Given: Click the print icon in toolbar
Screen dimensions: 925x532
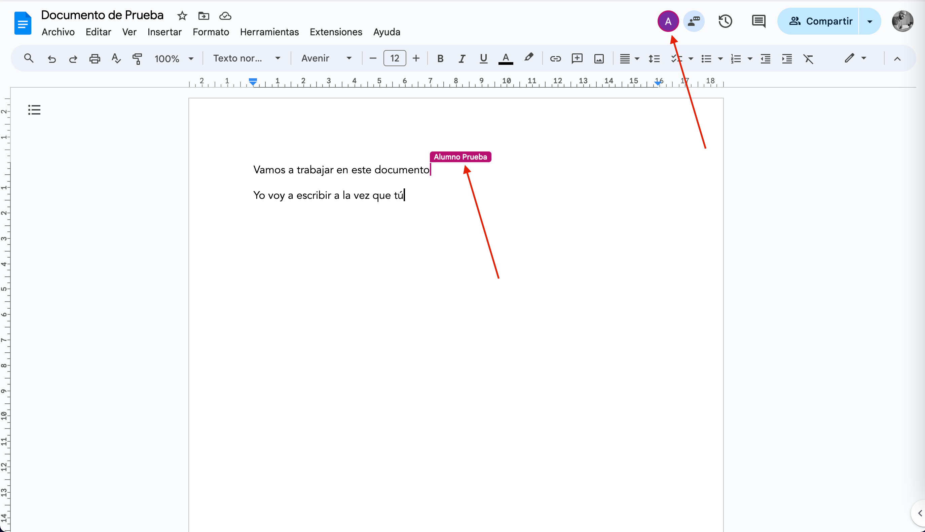Looking at the screenshot, I should 95,58.
